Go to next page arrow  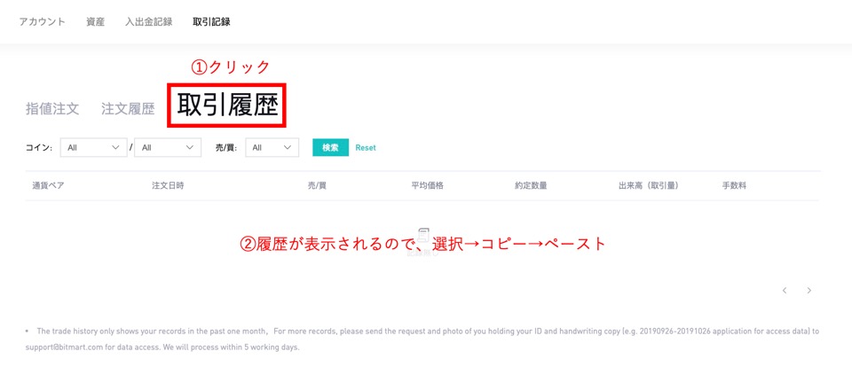[809, 290]
